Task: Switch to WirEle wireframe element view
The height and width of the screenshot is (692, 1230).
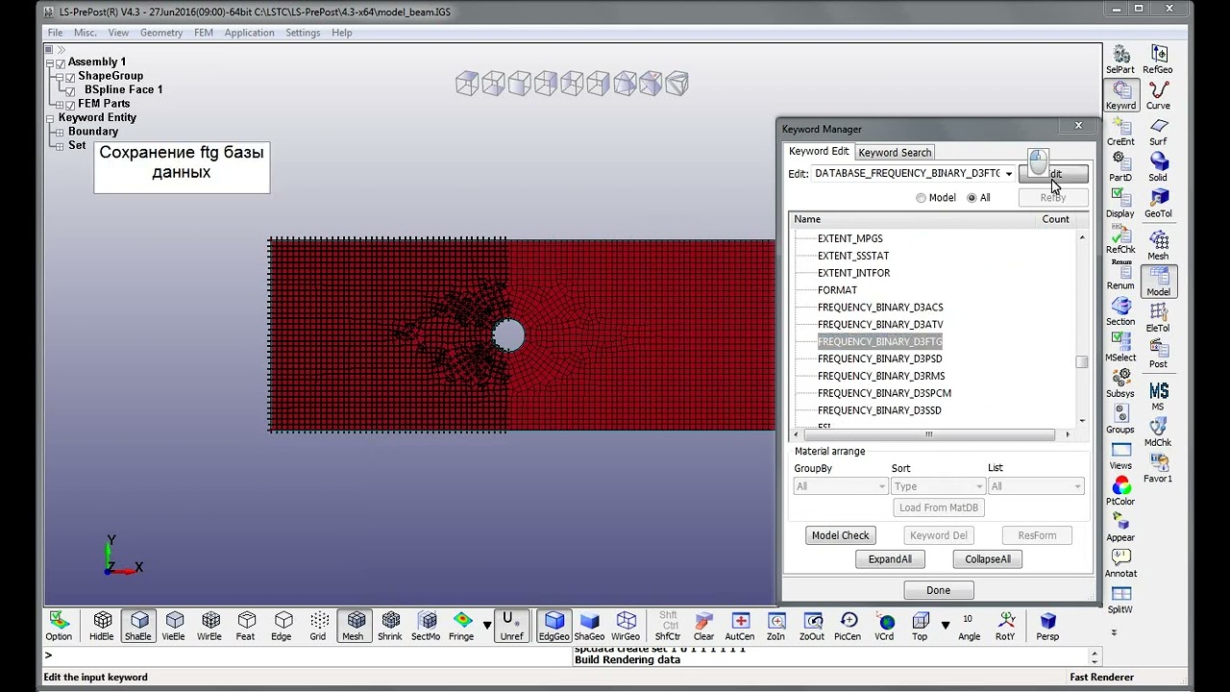Action: pyautogui.click(x=209, y=626)
